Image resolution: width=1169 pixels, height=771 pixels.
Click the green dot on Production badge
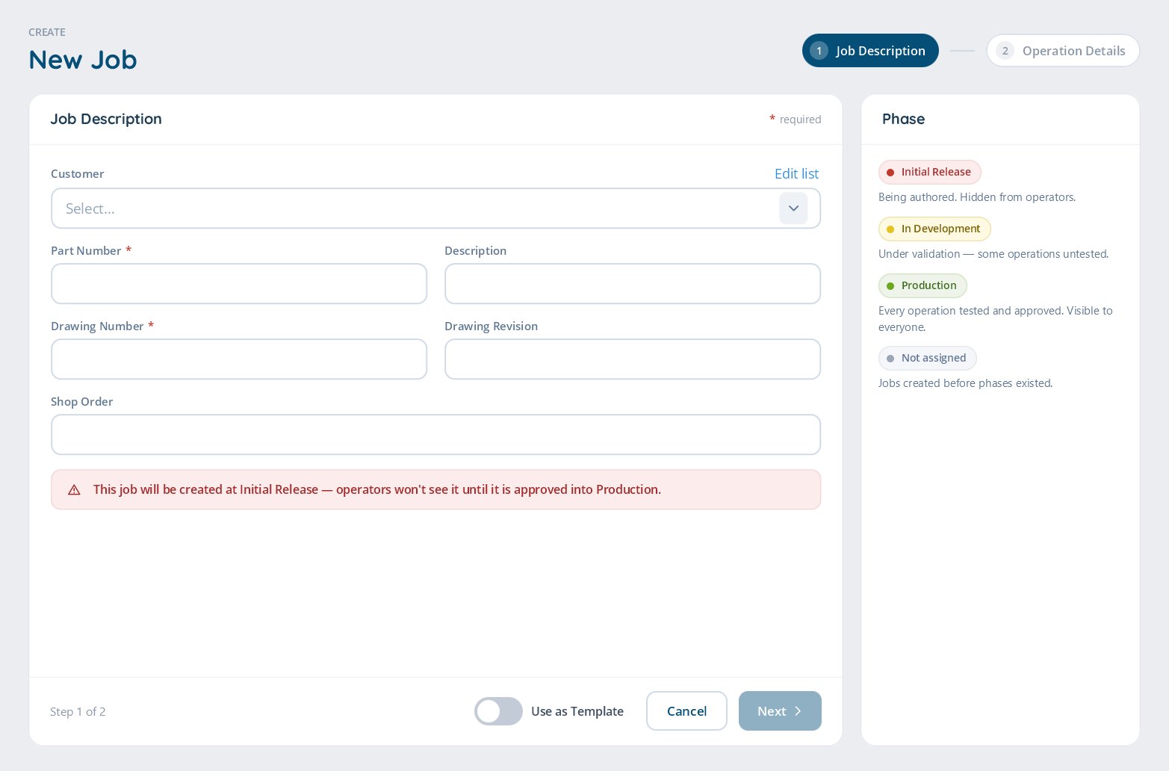tap(890, 286)
